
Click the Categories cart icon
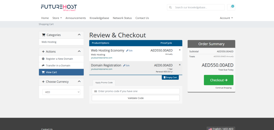(x=44, y=35)
